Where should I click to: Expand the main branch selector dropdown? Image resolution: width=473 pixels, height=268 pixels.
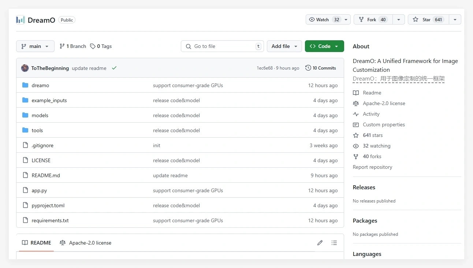point(35,46)
